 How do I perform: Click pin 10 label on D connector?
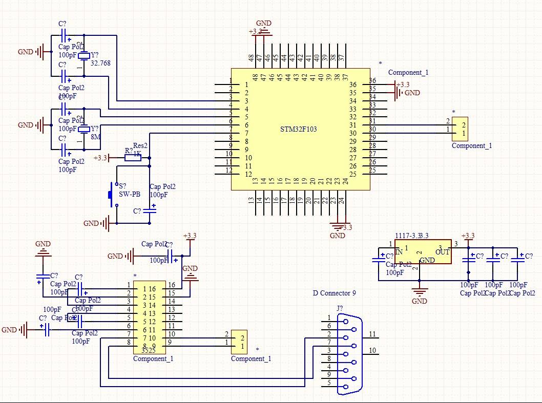pos(372,350)
